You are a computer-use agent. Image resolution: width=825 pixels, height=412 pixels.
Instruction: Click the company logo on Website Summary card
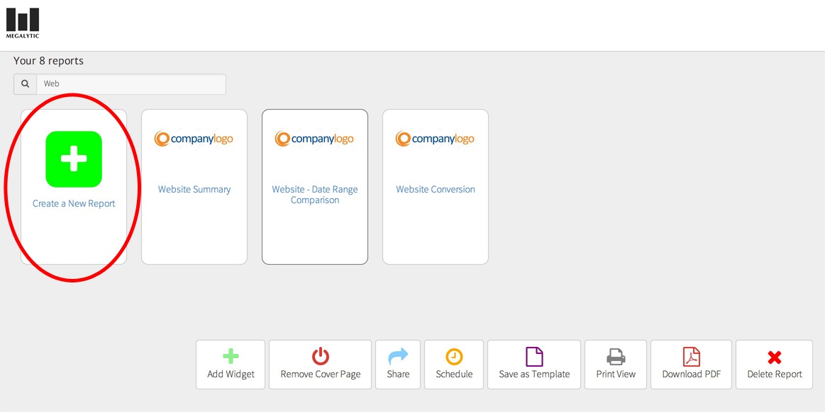coord(194,138)
